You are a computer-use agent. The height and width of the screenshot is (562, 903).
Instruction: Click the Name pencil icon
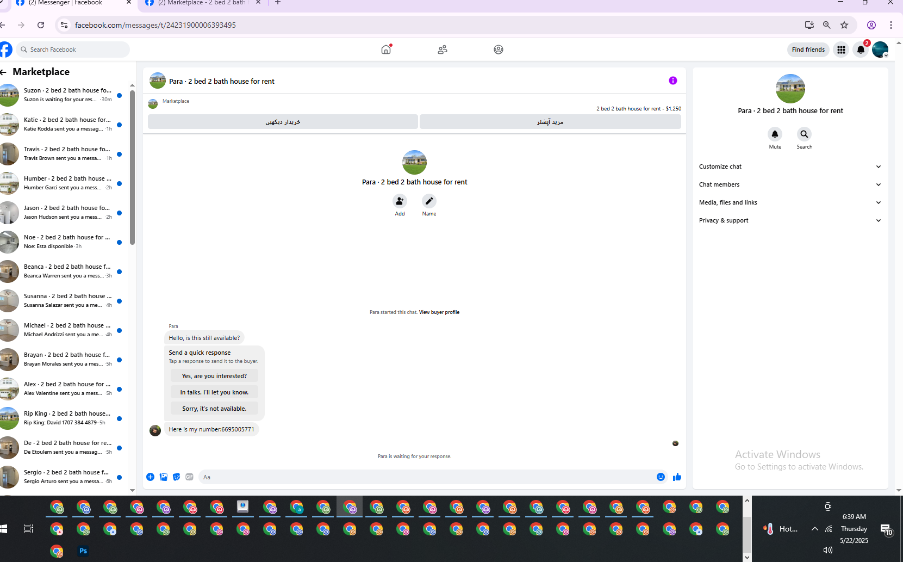[x=429, y=201]
